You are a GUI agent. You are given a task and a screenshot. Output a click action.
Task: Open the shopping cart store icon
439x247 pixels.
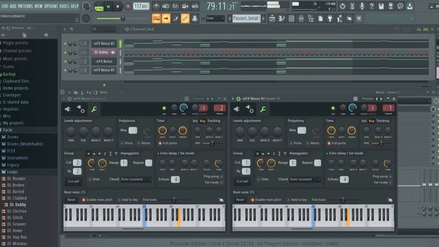[x=359, y=19]
